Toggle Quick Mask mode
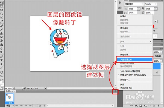The image size is (164, 108). coord(1,88)
